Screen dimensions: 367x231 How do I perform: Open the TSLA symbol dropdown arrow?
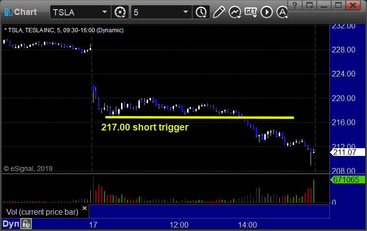104,12
